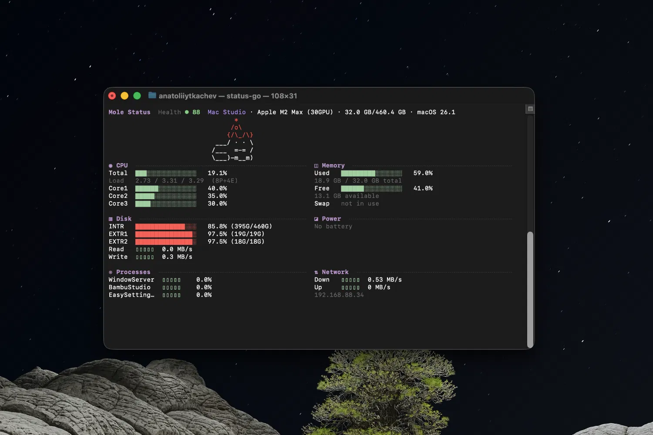Click the 'Apple M2 Max (30GPU)' chip text
The height and width of the screenshot is (435, 653).
295,112
